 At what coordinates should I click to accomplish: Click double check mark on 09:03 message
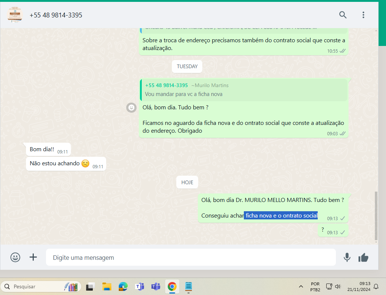(x=343, y=133)
